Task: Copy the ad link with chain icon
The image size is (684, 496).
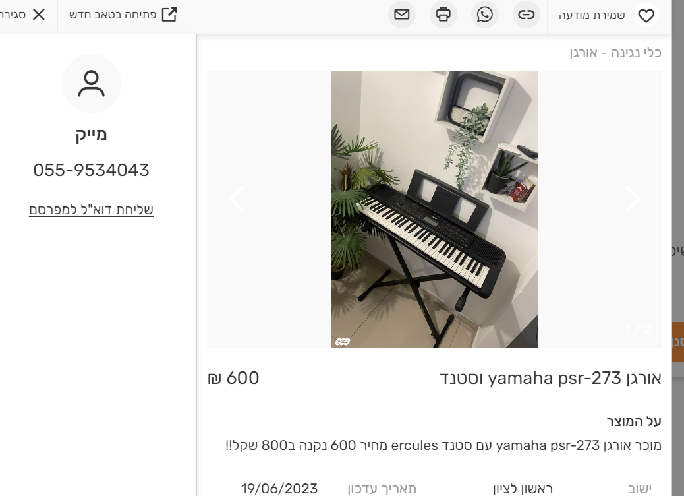Action: (526, 15)
